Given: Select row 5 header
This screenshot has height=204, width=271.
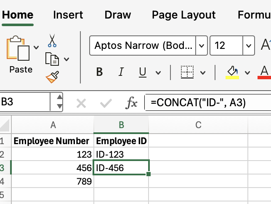Looking at the screenshot, I should (x=5, y=195).
